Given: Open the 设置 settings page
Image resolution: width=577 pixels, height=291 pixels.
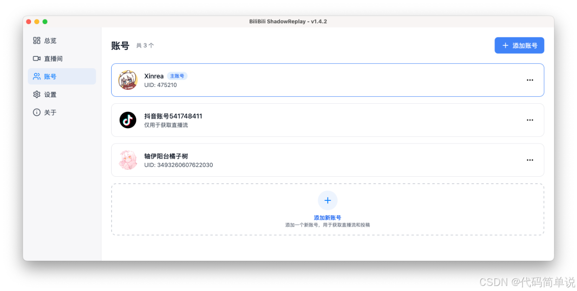Looking at the screenshot, I should tap(62, 94).
